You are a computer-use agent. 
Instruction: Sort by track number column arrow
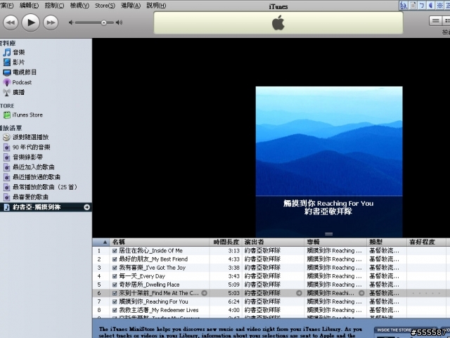pyautogui.click(x=105, y=242)
